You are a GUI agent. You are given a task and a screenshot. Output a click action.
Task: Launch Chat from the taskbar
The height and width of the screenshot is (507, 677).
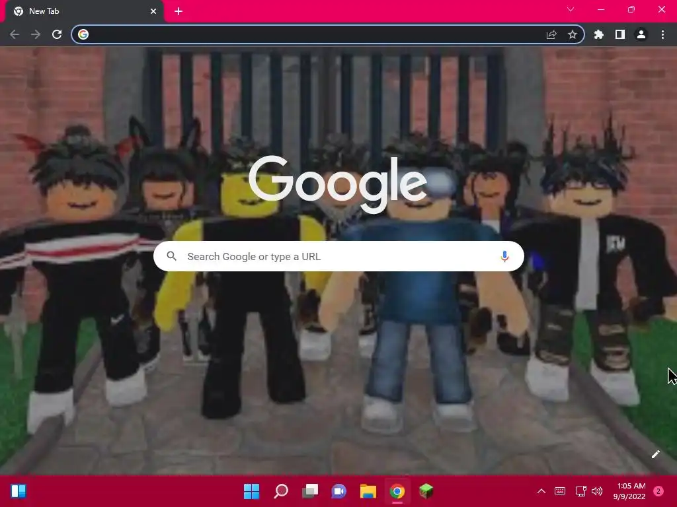coord(339,491)
